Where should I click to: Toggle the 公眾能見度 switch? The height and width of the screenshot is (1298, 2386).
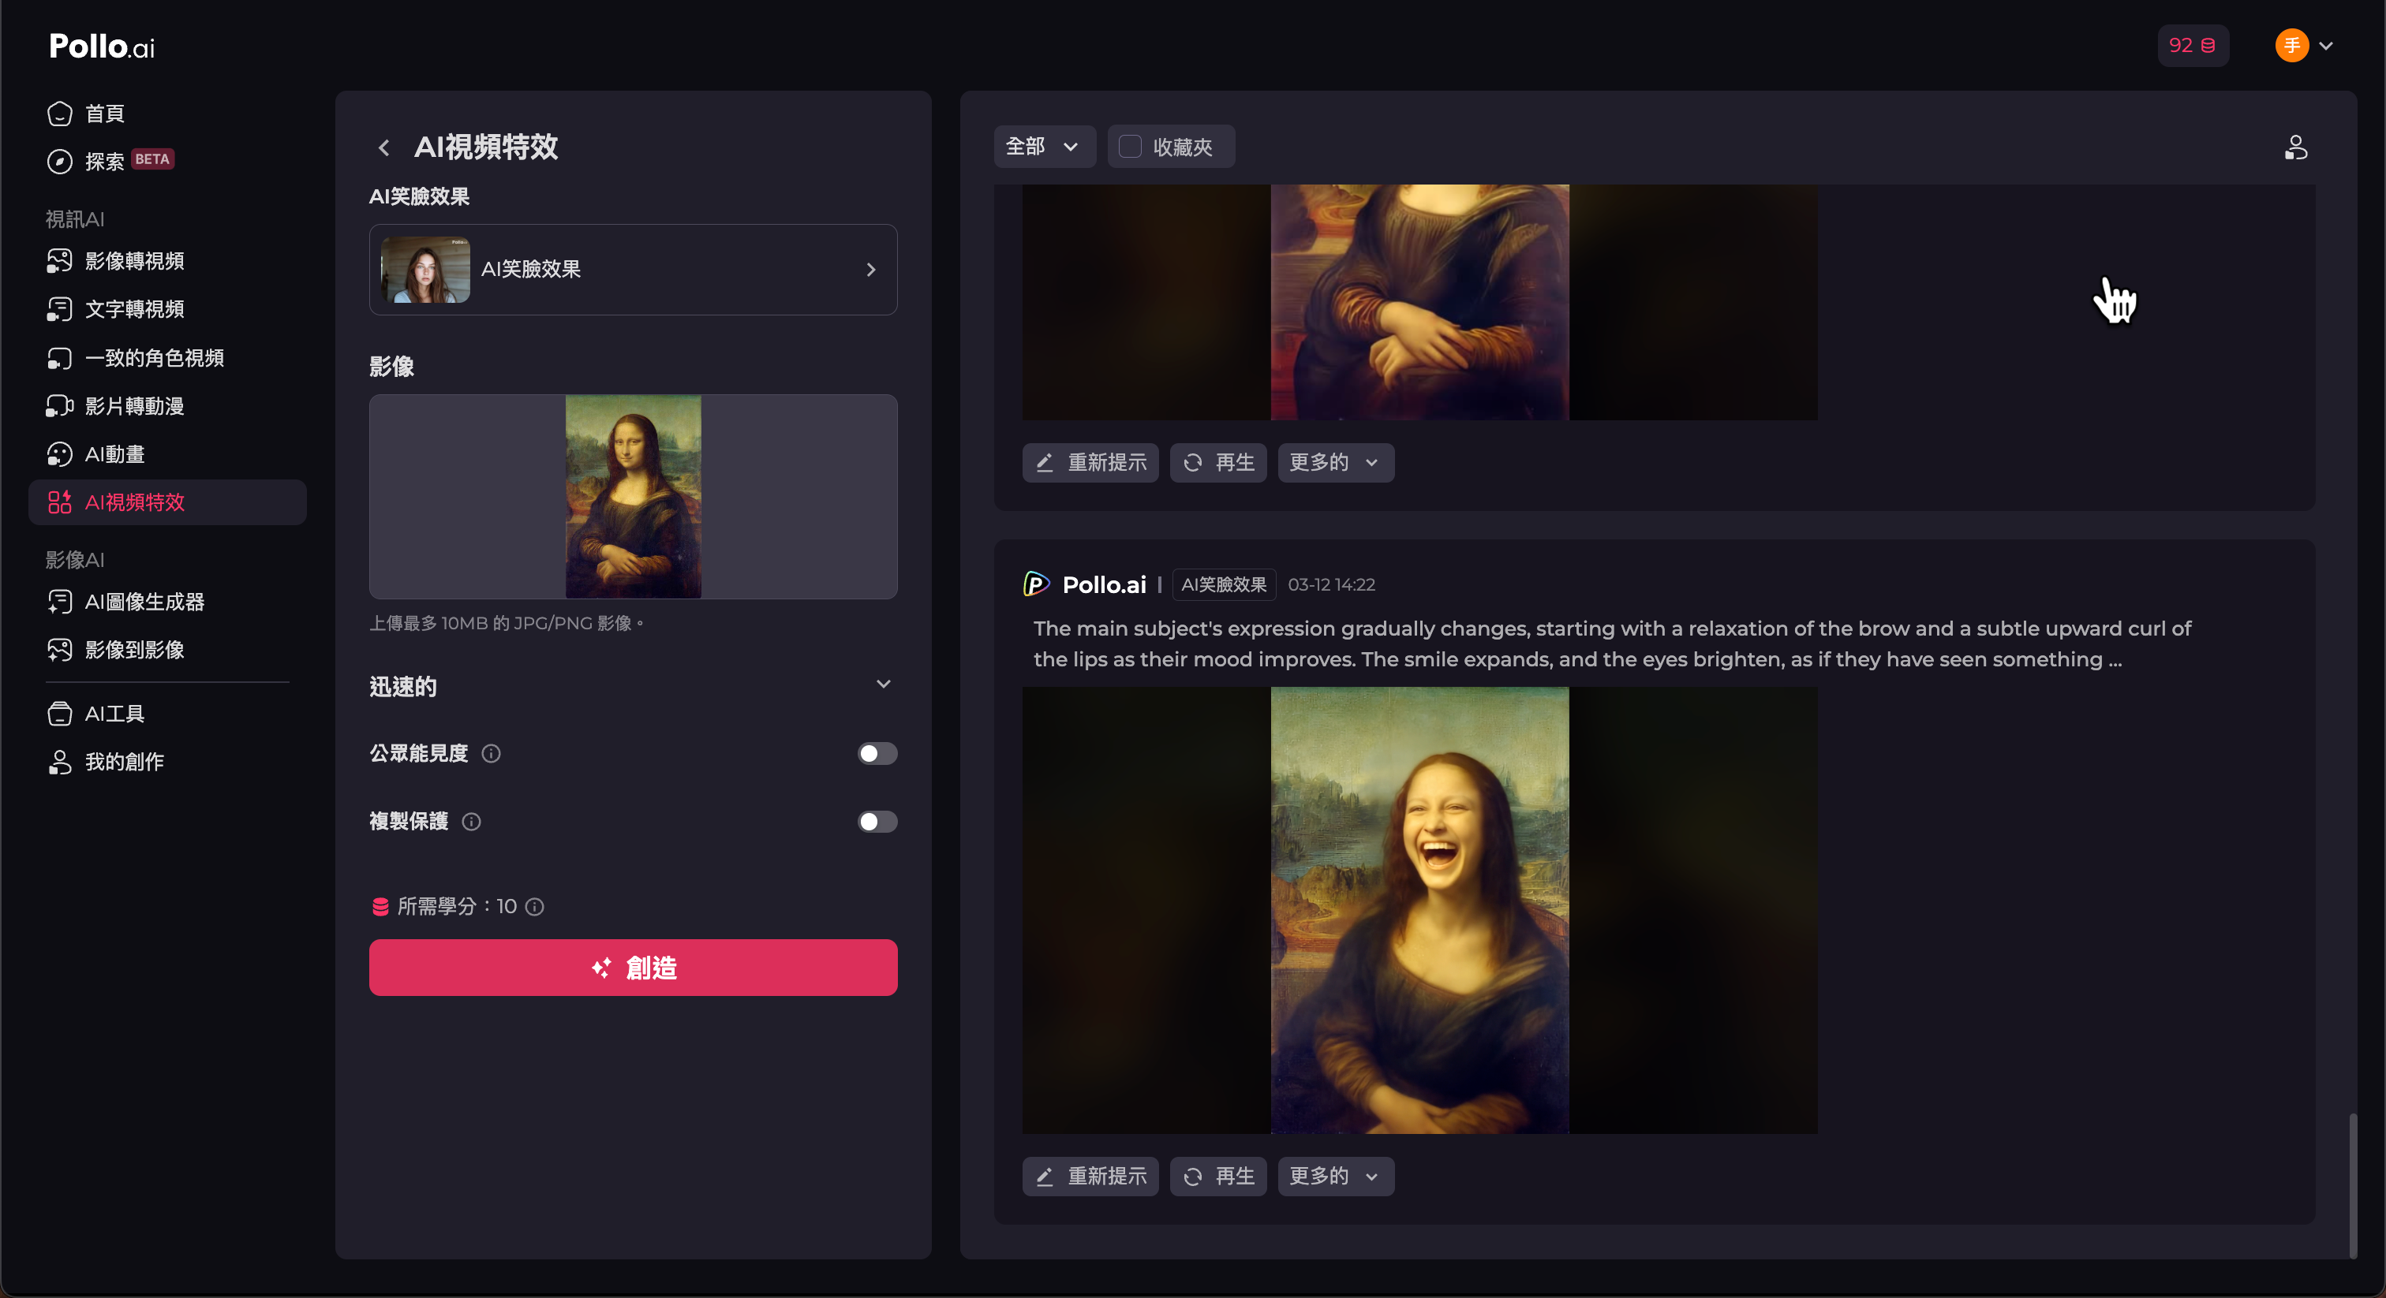[877, 754]
